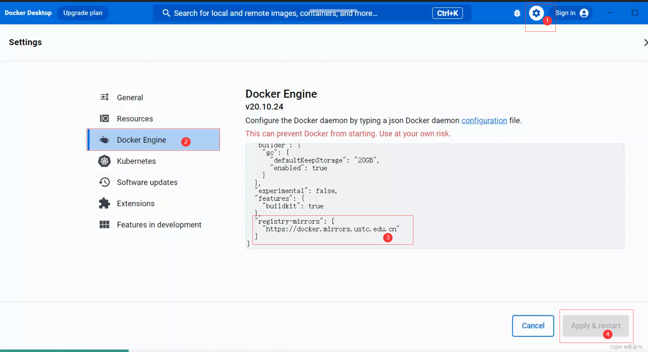Collapse Settings using the right-pointing chevron
This screenshot has width=648, height=352.
(646, 42)
